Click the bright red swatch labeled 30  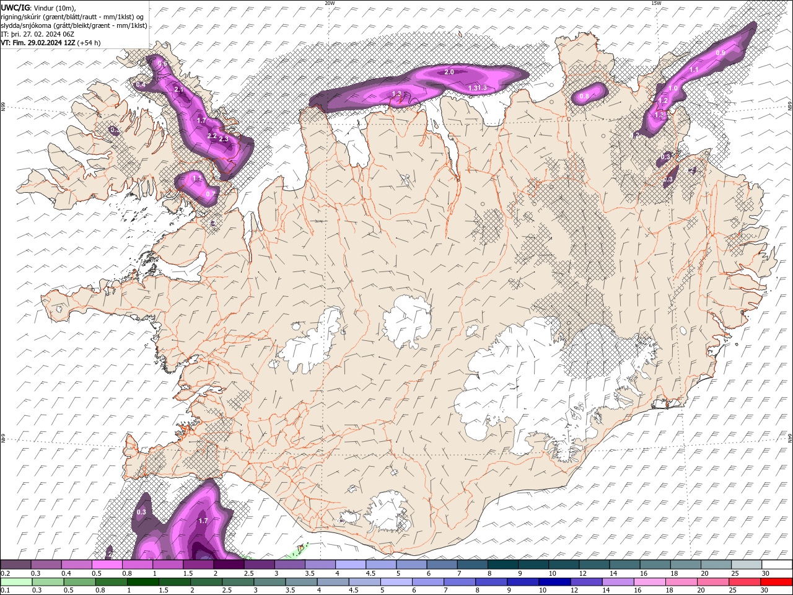776,582
